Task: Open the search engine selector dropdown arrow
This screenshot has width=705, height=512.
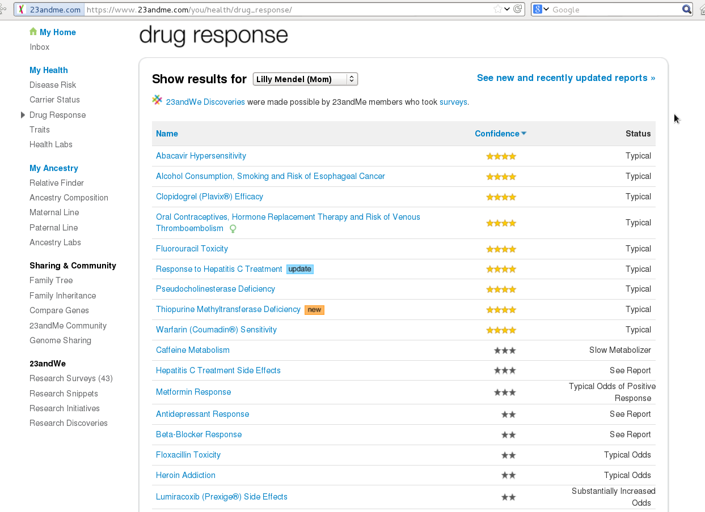Action: click(547, 9)
